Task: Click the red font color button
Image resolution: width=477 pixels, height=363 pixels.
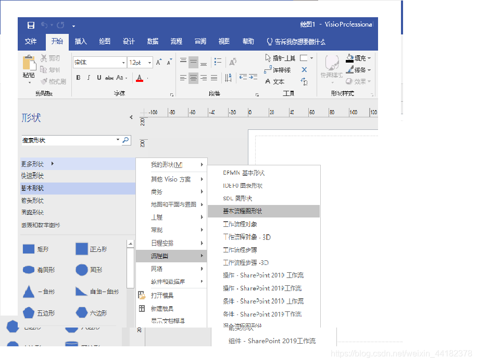Action: pos(140,78)
